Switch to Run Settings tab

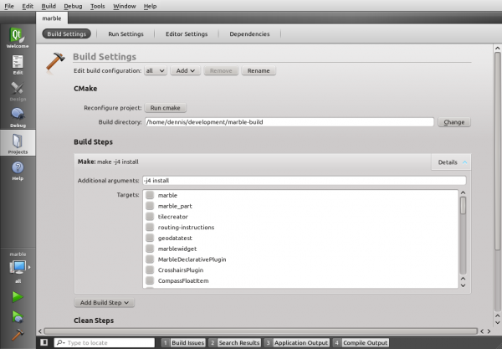[x=125, y=34]
